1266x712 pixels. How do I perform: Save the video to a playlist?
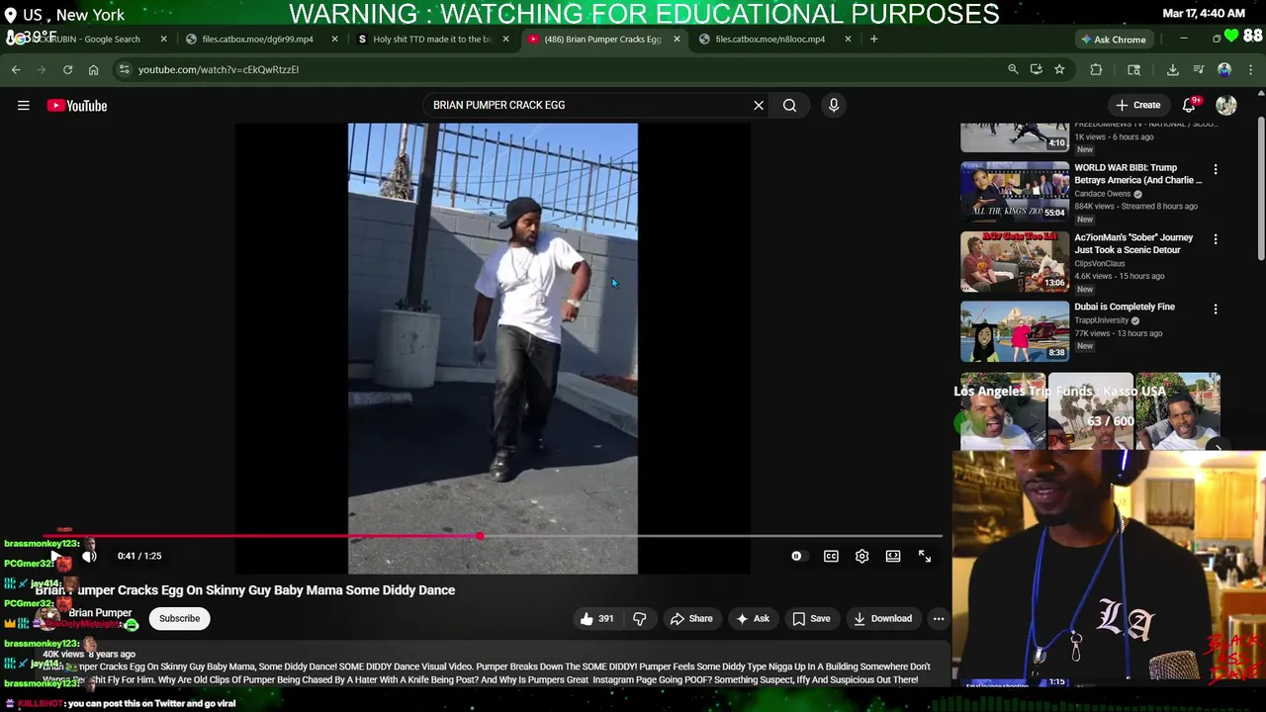(x=811, y=618)
